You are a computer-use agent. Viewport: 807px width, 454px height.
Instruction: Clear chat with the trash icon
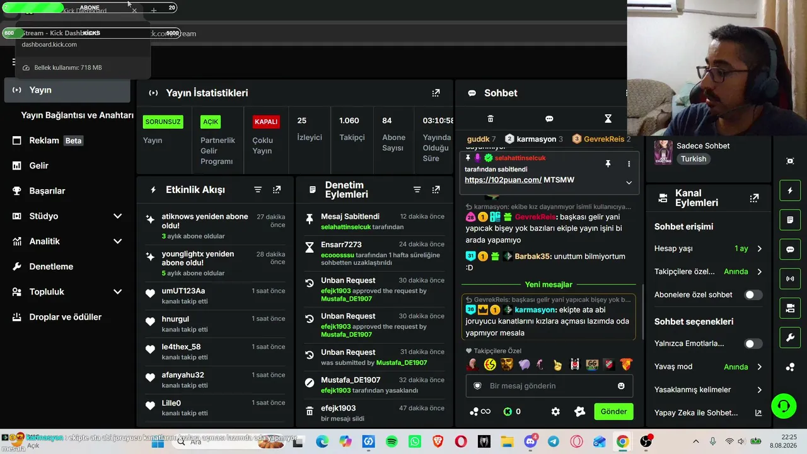click(x=491, y=119)
